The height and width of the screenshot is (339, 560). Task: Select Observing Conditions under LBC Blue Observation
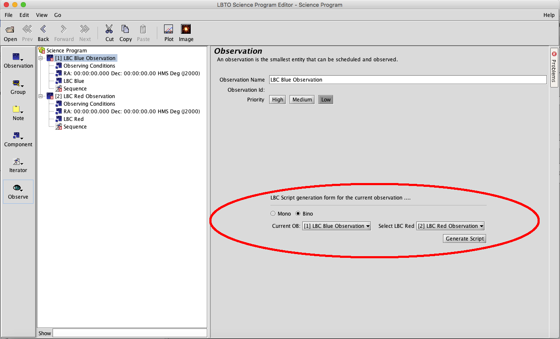pyautogui.click(x=89, y=66)
